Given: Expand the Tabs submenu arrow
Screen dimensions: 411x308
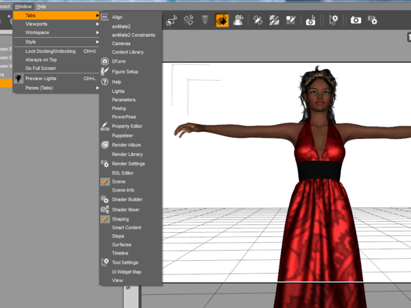Looking at the screenshot, I should point(97,16).
